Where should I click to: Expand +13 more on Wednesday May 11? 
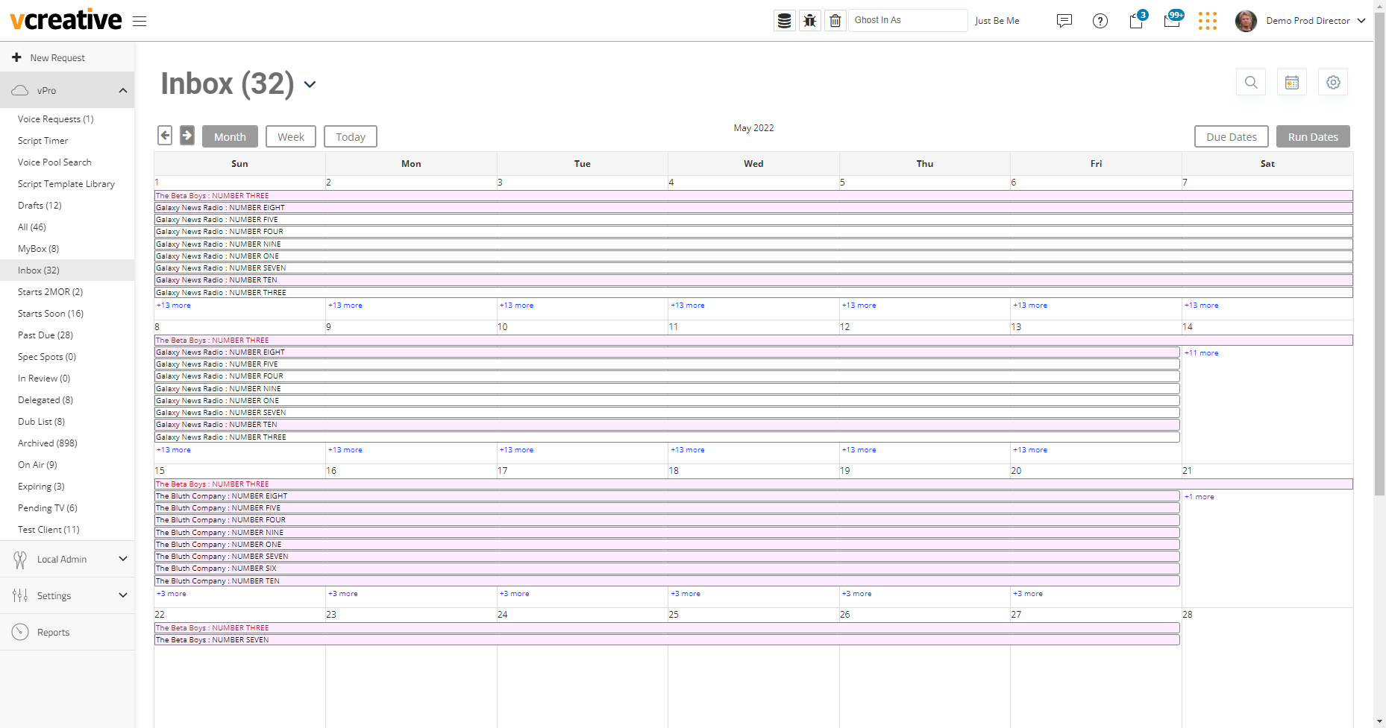click(688, 450)
